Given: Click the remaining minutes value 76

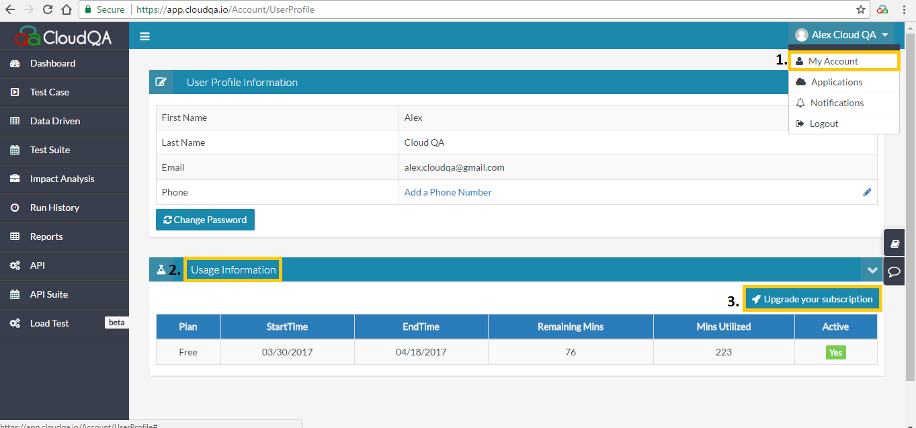Looking at the screenshot, I should pos(571,352).
